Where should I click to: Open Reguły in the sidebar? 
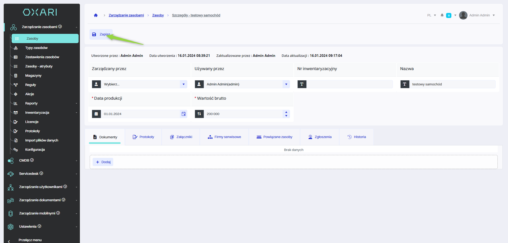[x=30, y=85]
